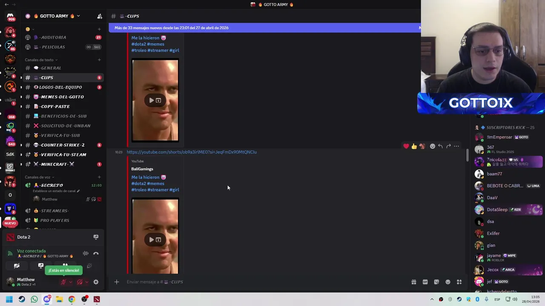Screen dimensions: 545x306
Task: Open the YouTube shorts link
Action: click(192, 152)
